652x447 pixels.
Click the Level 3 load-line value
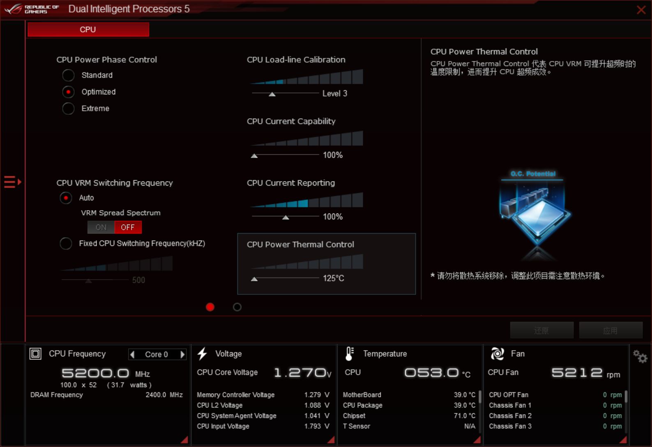[335, 94]
